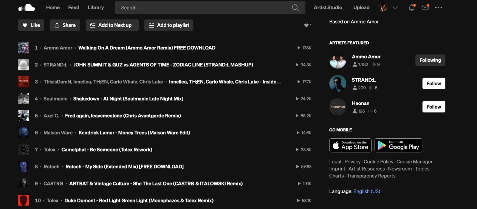
Task: Open Haonan featured avatar
Action: point(338,107)
